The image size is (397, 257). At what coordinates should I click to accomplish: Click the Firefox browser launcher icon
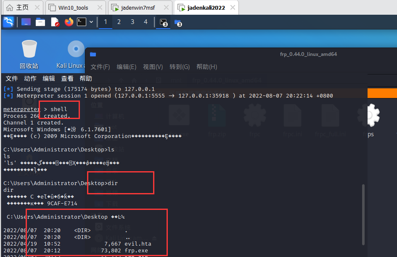click(x=69, y=22)
